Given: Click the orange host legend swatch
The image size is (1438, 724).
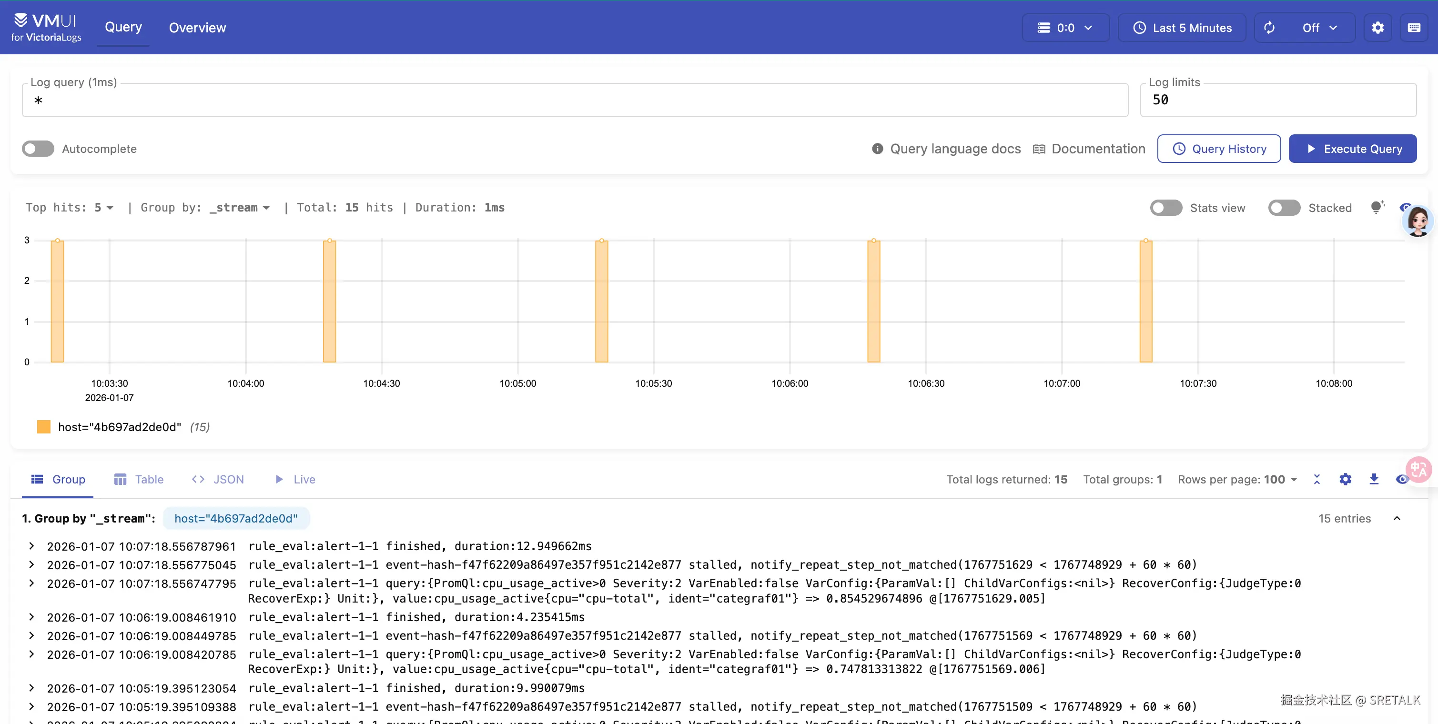Looking at the screenshot, I should click(43, 427).
